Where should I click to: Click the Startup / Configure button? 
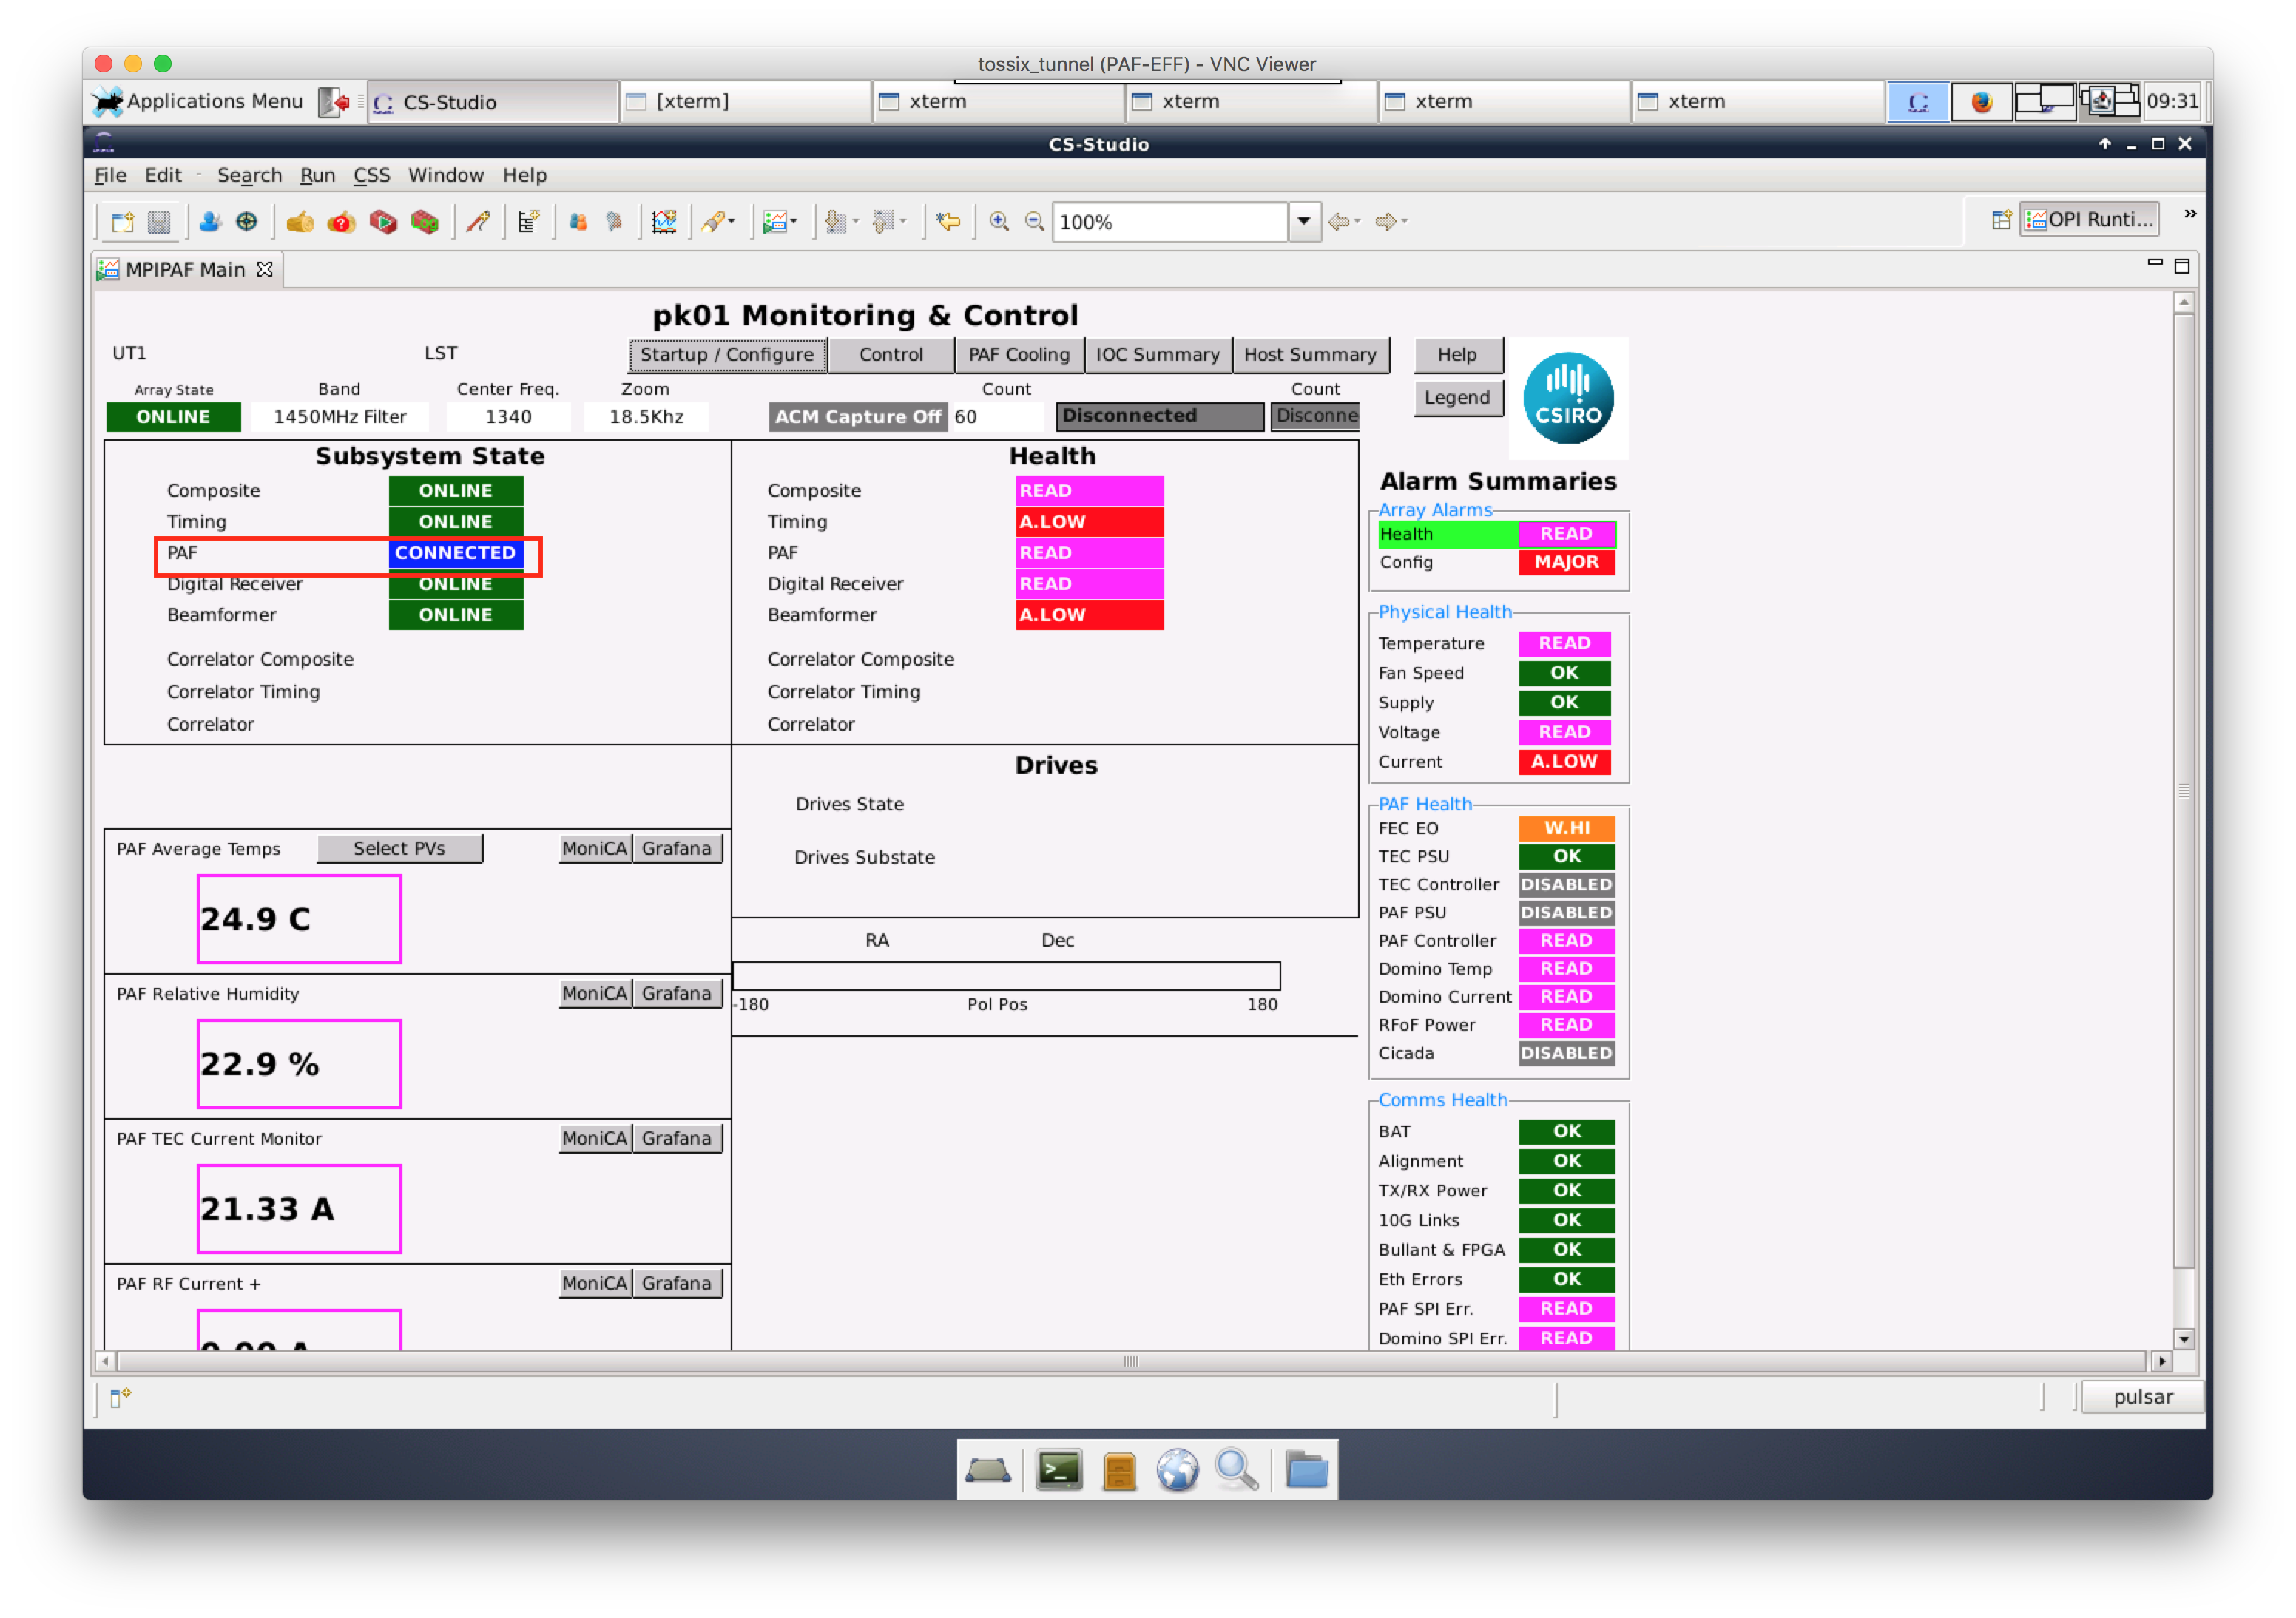click(x=727, y=354)
